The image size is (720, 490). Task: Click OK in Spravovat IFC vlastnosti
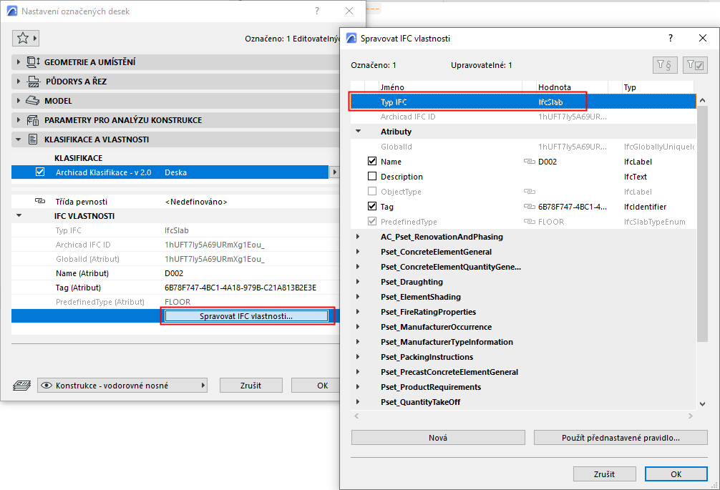click(676, 474)
